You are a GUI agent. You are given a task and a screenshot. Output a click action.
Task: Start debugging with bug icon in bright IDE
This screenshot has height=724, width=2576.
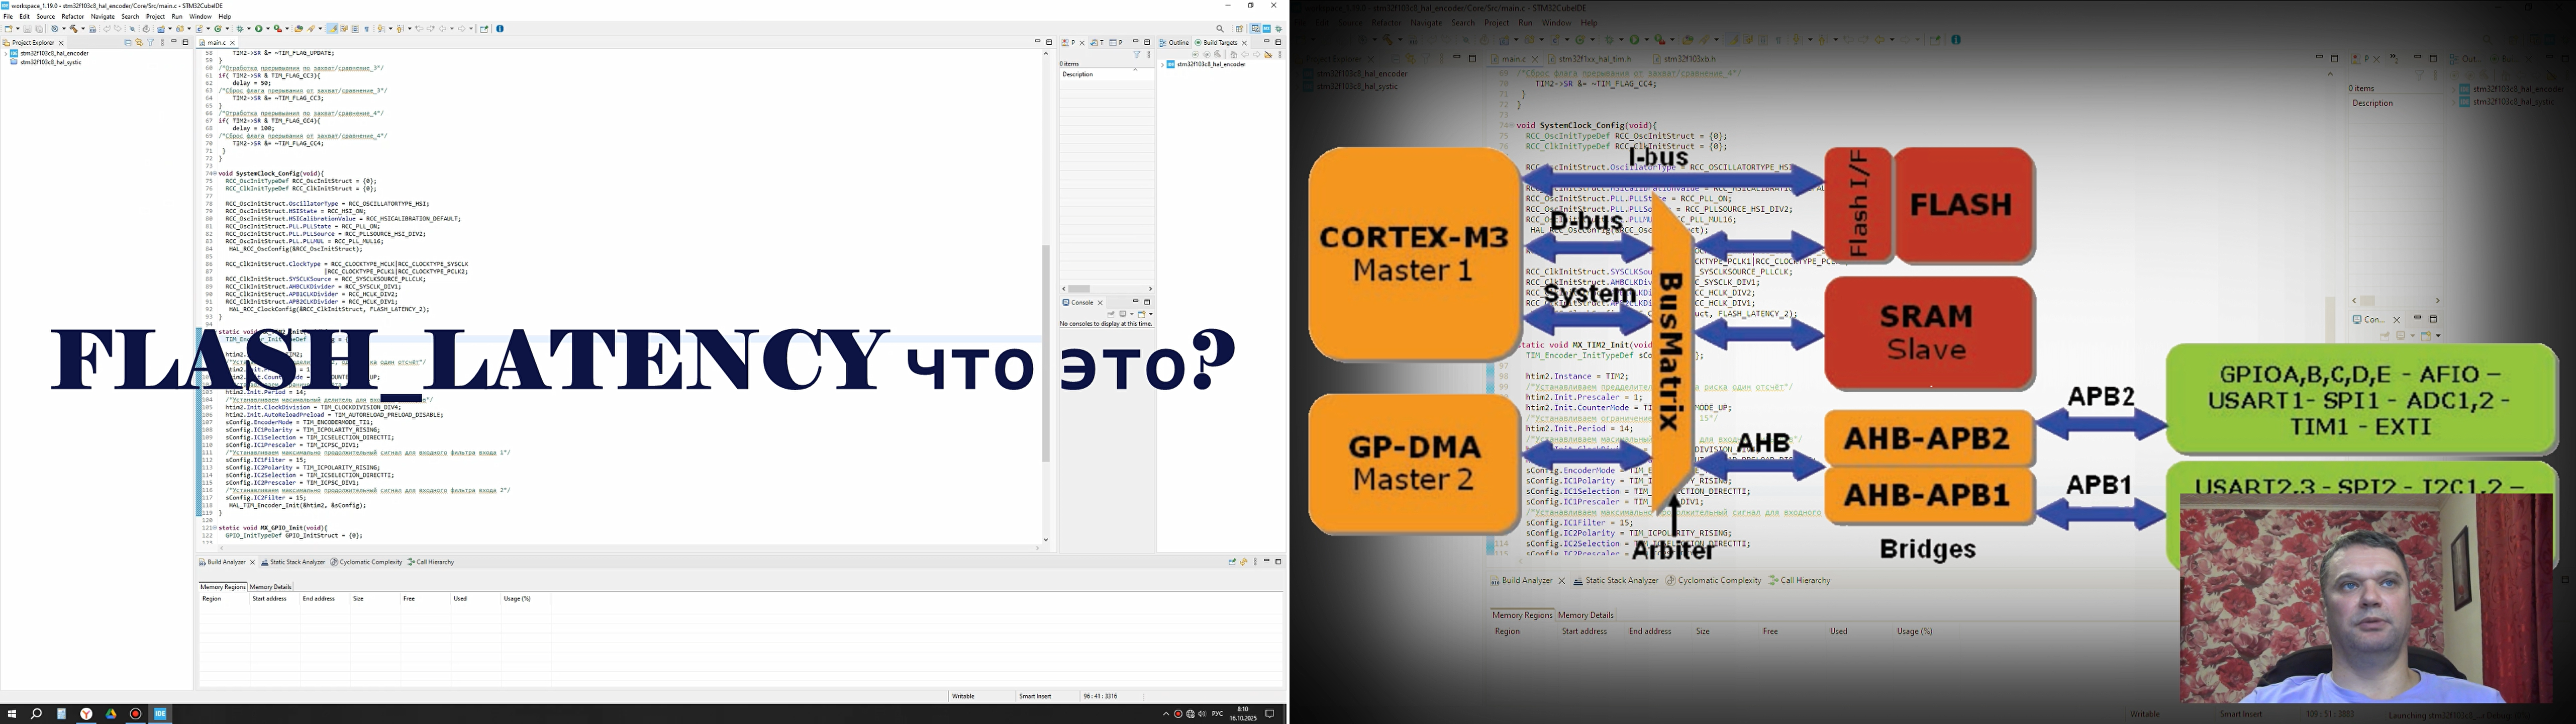point(240,29)
